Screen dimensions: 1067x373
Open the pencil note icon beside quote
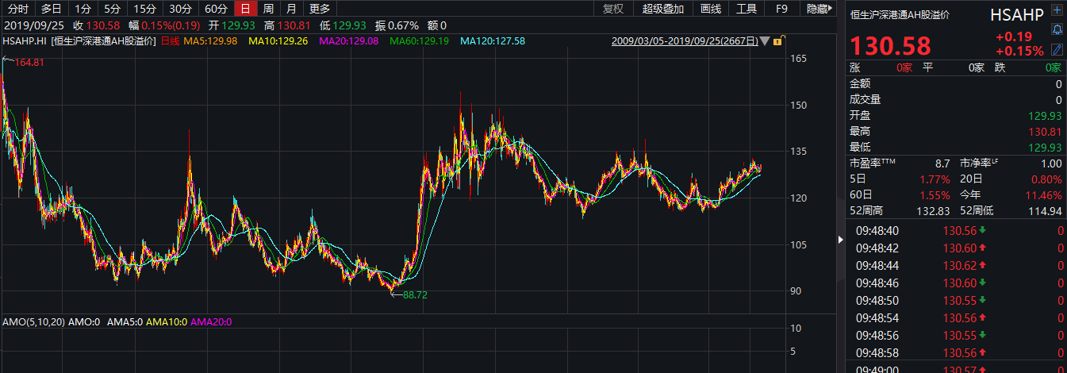1057,48
